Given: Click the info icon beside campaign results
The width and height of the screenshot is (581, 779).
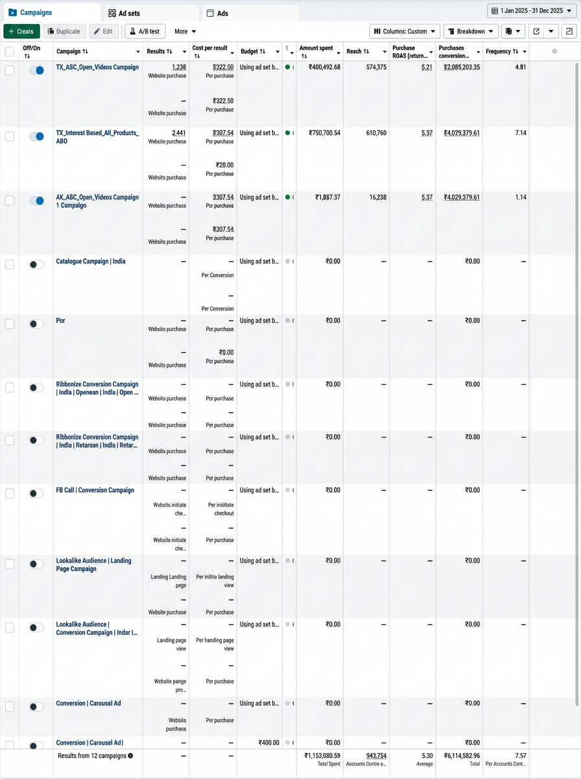Looking at the screenshot, I should coord(130,756).
